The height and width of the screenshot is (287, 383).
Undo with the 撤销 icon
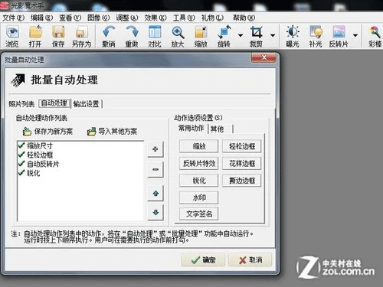pyautogui.click(x=109, y=37)
